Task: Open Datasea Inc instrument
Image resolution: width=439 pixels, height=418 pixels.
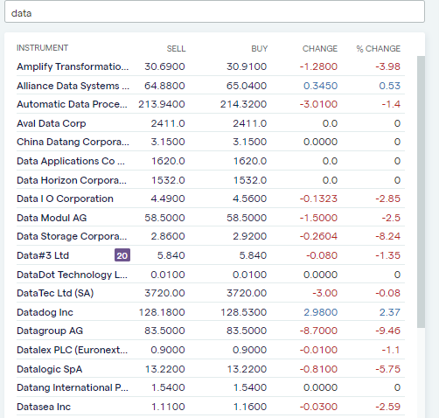Action: coord(44,407)
